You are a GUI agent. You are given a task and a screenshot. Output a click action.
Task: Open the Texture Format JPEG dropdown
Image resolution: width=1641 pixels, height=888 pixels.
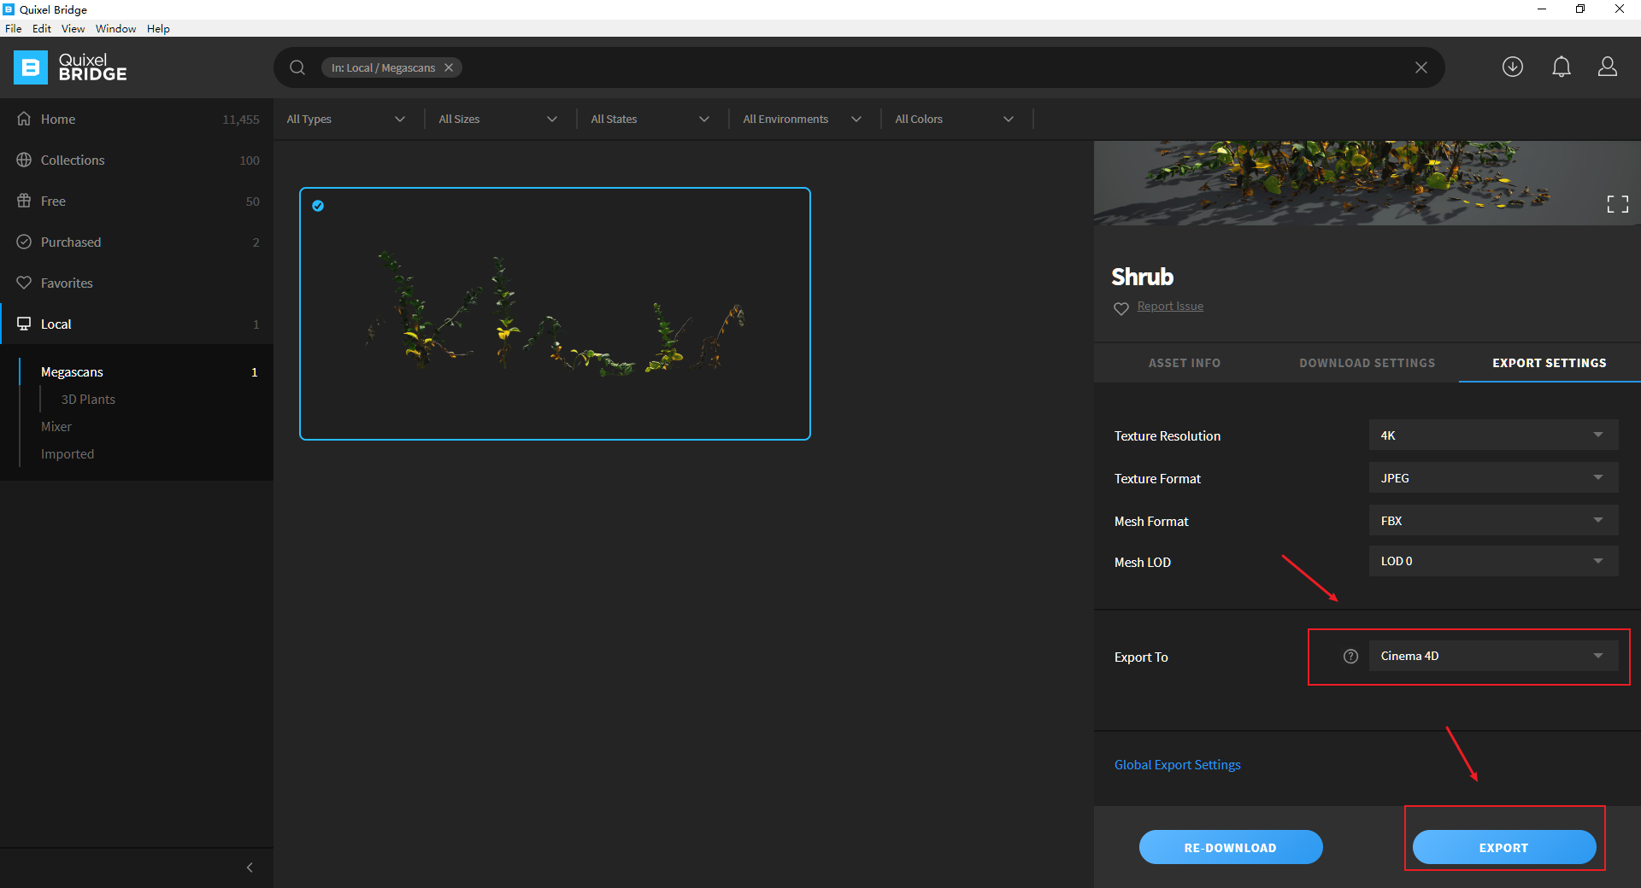coord(1493,477)
